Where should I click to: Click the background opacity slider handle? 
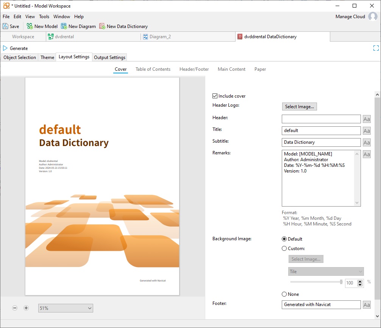(x=341, y=282)
